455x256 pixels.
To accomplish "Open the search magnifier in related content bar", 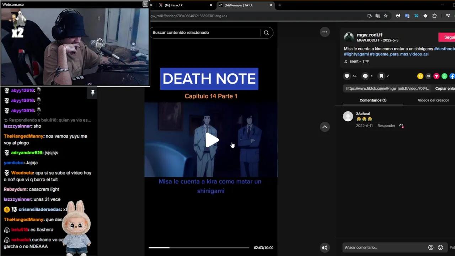I will coord(266,33).
